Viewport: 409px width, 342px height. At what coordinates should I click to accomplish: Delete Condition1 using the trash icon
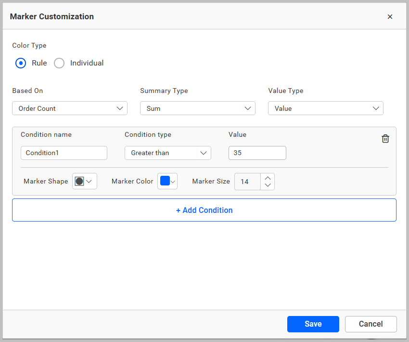pyautogui.click(x=385, y=138)
